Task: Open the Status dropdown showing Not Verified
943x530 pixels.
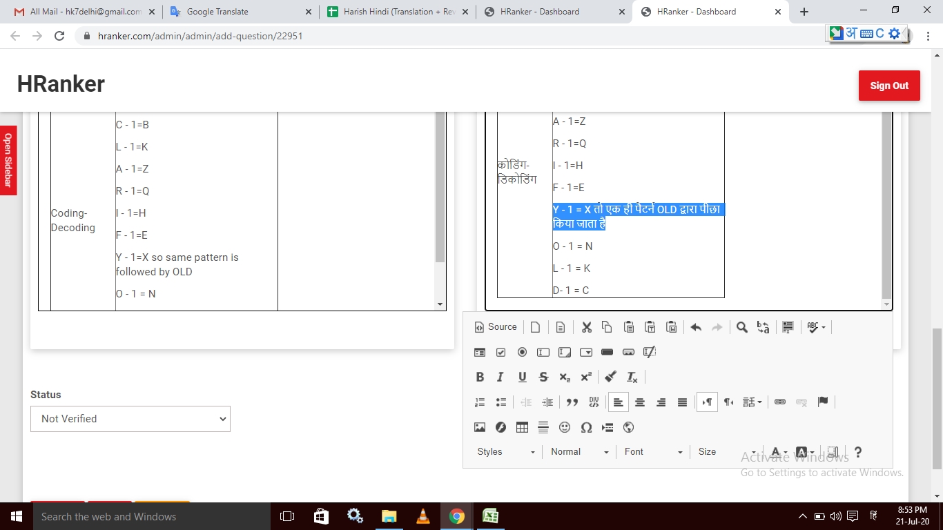Action: pyautogui.click(x=130, y=419)
